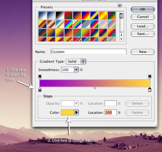Click the presets scroll up arrow
The height and width of the screenshot is (152, 162).
(x=122, y=35)
